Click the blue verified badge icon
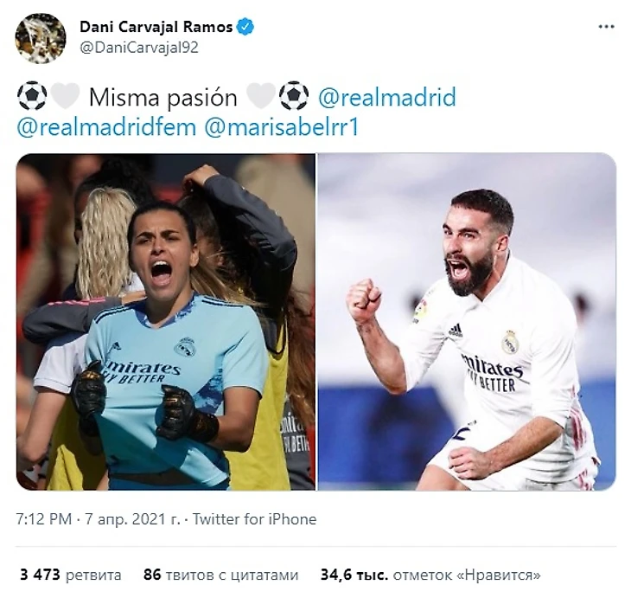 click(245, 27)
